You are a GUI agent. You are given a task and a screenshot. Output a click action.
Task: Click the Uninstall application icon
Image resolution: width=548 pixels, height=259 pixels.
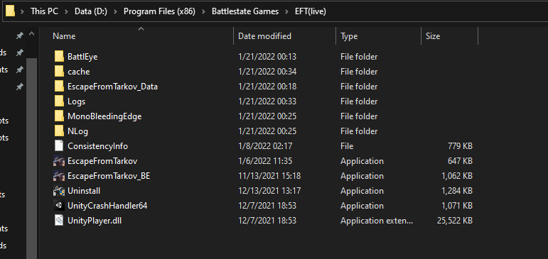[x=59, y=191]
